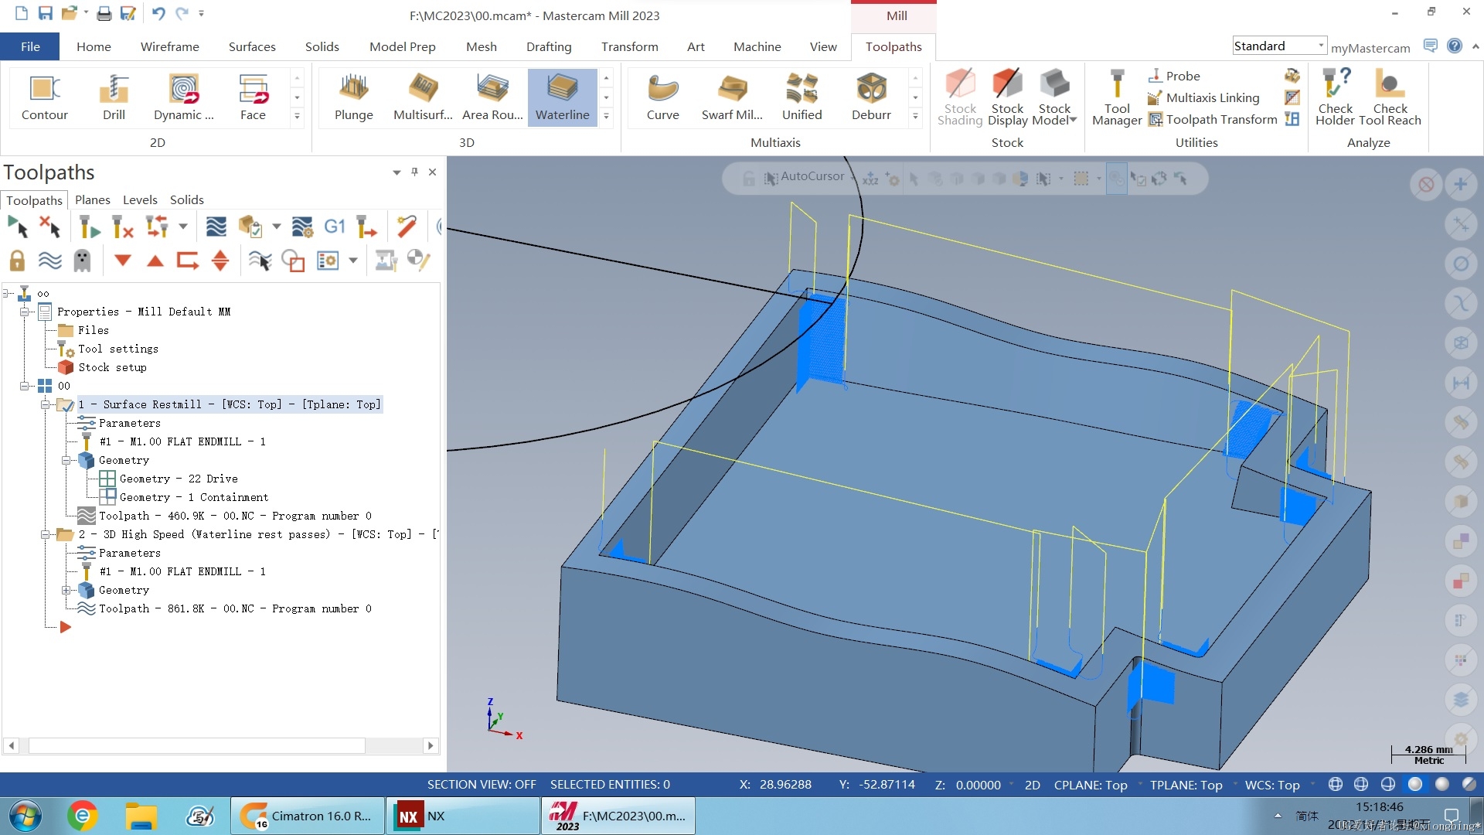Screen dimensions: 1484x835
Task: Run the Check Tool Reach utility
Action: coord(1390,97)
